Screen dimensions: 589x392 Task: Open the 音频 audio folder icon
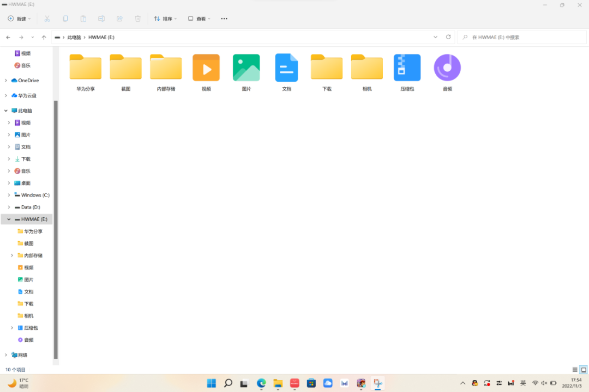[x=447, y=68]
